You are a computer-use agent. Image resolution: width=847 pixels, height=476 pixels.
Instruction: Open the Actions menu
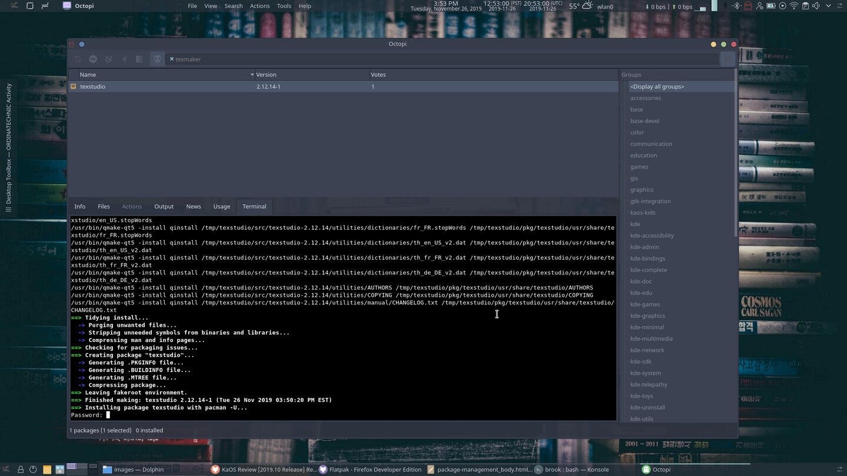[259, 6]
